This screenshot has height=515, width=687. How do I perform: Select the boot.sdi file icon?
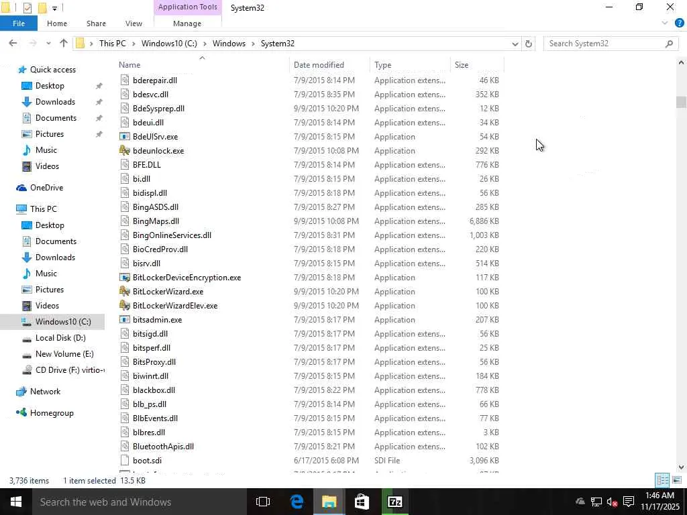pos(125,461)
